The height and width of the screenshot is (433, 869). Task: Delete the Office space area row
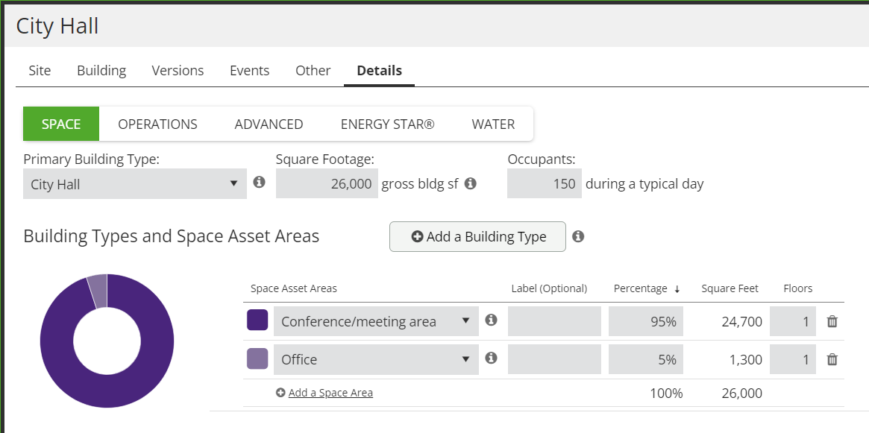click(832, 359)
